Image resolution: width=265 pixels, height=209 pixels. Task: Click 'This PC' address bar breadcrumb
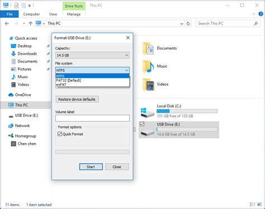pyautogui.click(x=54, y=23)
